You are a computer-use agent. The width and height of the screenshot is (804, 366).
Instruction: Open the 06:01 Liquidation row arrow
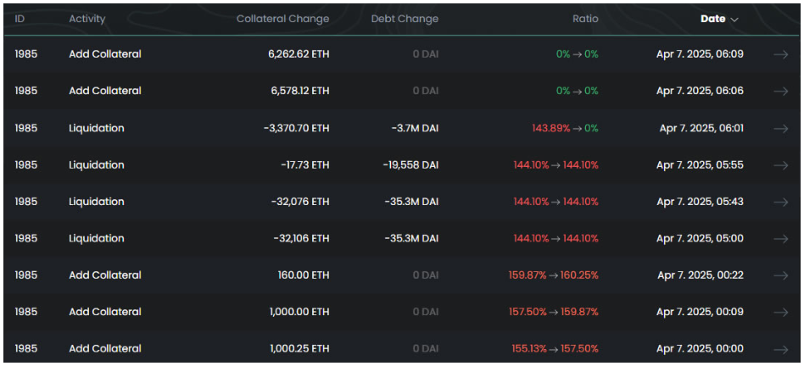[780, 128]
